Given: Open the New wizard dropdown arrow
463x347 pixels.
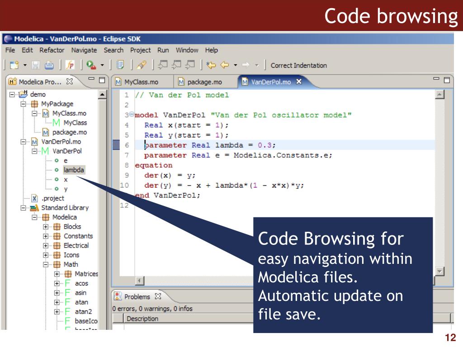Looking at the screenshot, I should pyautogui.click(x=25, y=65).
